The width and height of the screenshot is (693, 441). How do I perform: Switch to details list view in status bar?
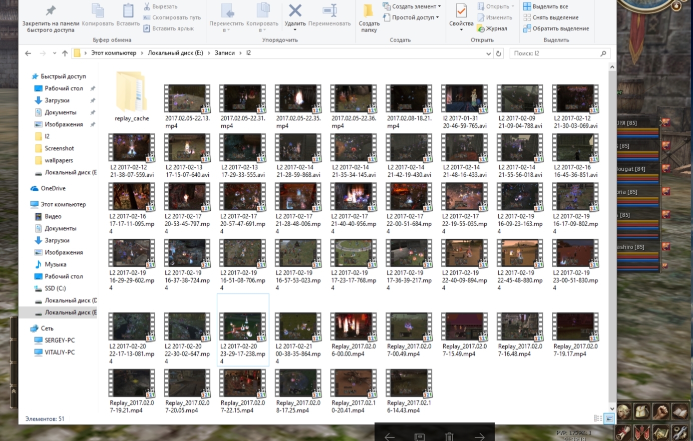click(598, 418)
